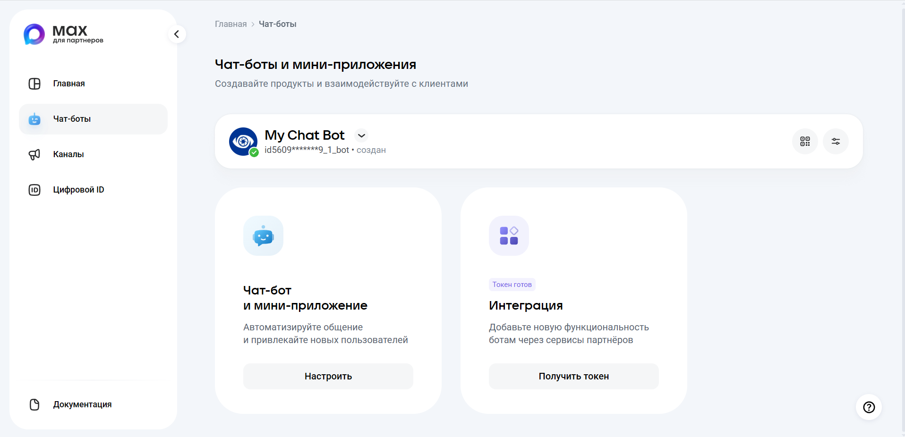The width and height of the screenshot is (905, 437).
Task: Open the Документация link
Action: point(82,404)
